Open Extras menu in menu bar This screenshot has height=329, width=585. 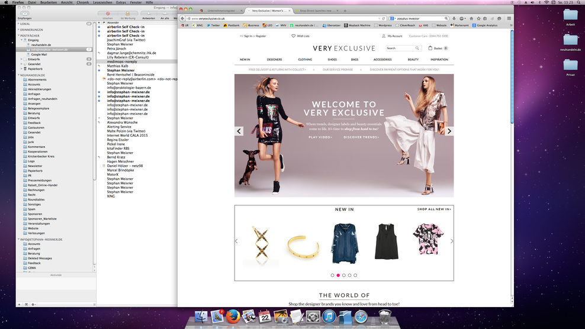pos(121,2)
